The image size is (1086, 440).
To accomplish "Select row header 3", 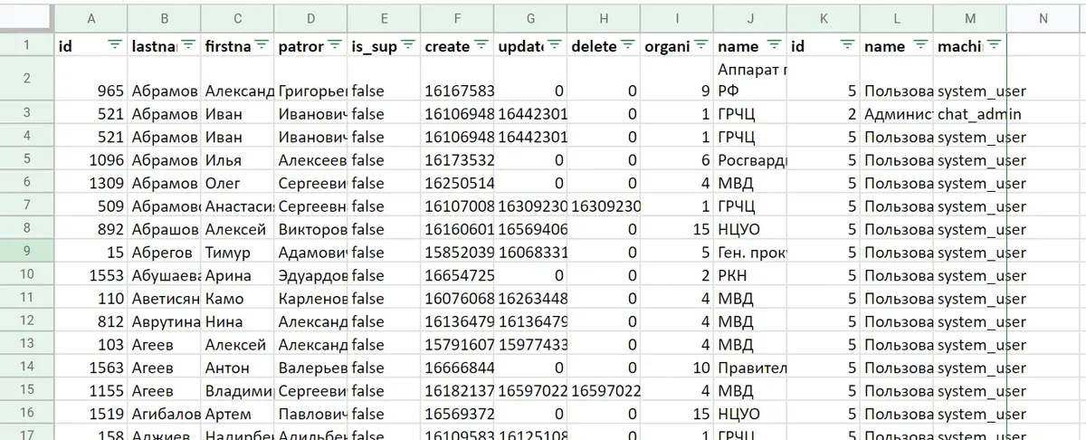I will pyautogui.click(x=26, y=114).
